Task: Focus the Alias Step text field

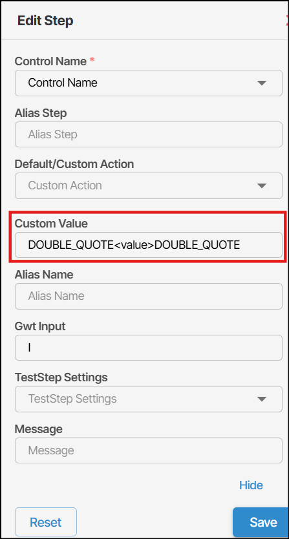Action: [149, 134]
